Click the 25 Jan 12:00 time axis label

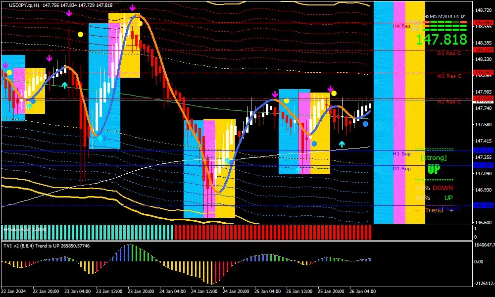pos(299,292)
